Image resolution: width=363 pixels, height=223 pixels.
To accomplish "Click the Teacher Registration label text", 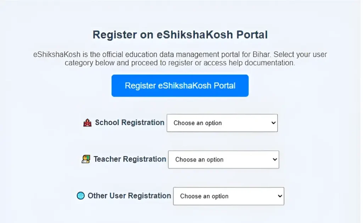I will click(x=130, y=159).
